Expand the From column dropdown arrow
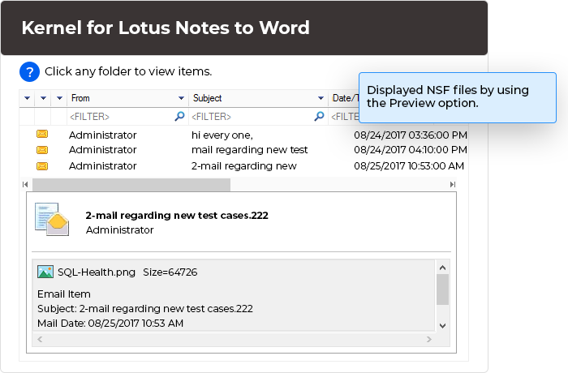568x373 pixels. click(x=181, y=98)
